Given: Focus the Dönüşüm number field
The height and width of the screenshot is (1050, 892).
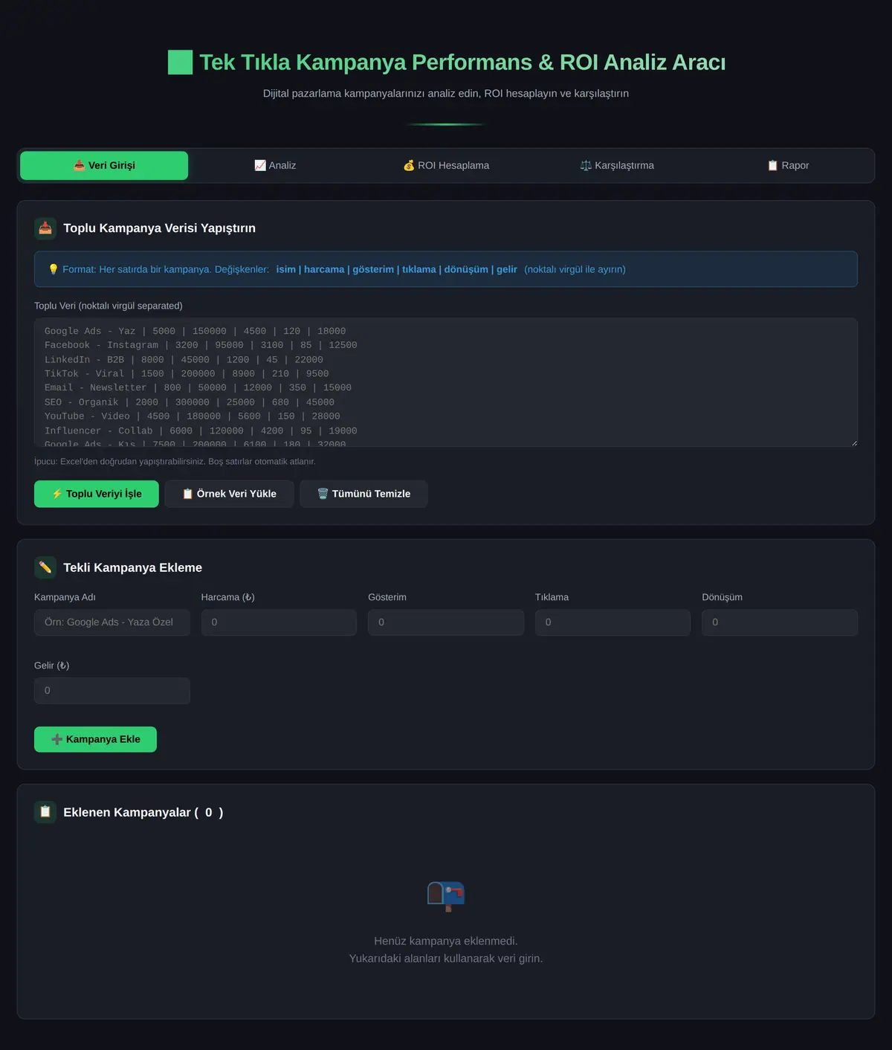Looking at the screenshot, I should [x=780, y=622].
